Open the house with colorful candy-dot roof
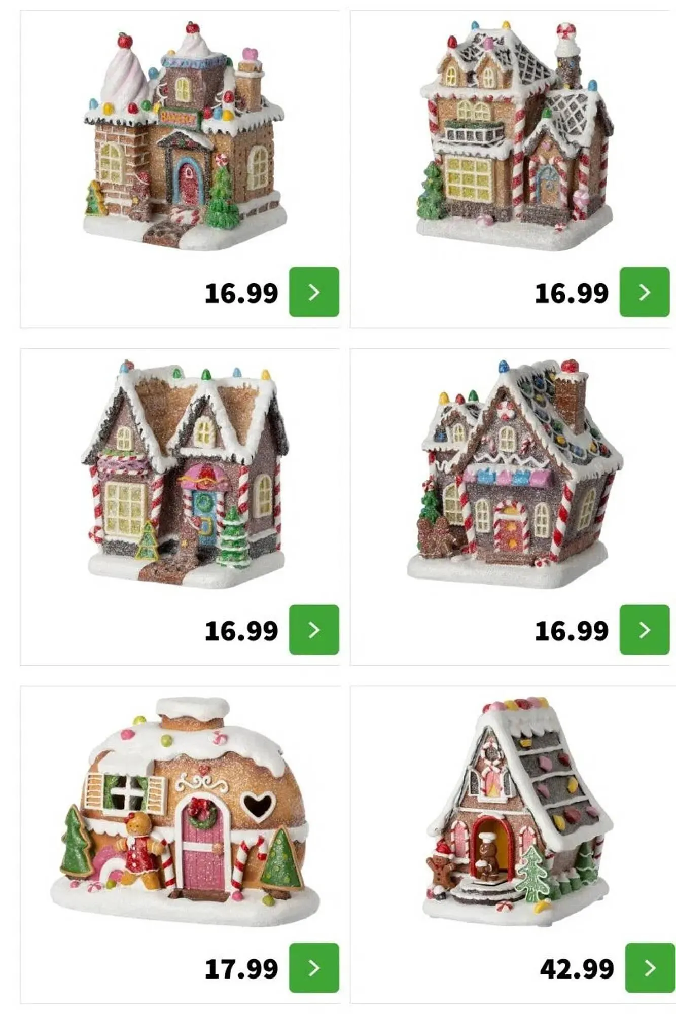The width and height of the screenshot is (676, 1014). click(515, 474)
